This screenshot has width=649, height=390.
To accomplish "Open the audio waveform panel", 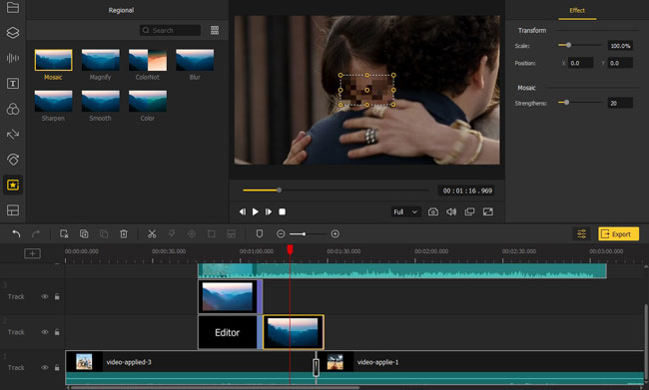I will 13,58.
